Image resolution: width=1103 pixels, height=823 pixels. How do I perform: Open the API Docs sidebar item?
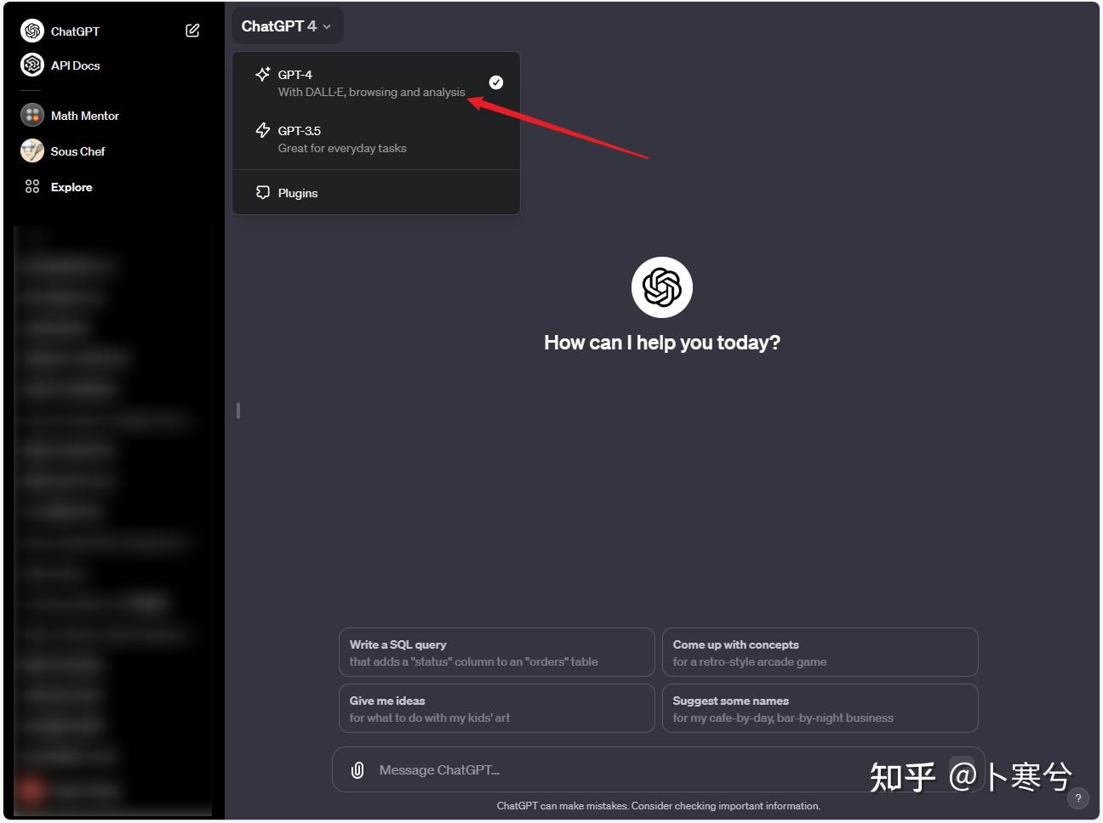pos(75,65)
